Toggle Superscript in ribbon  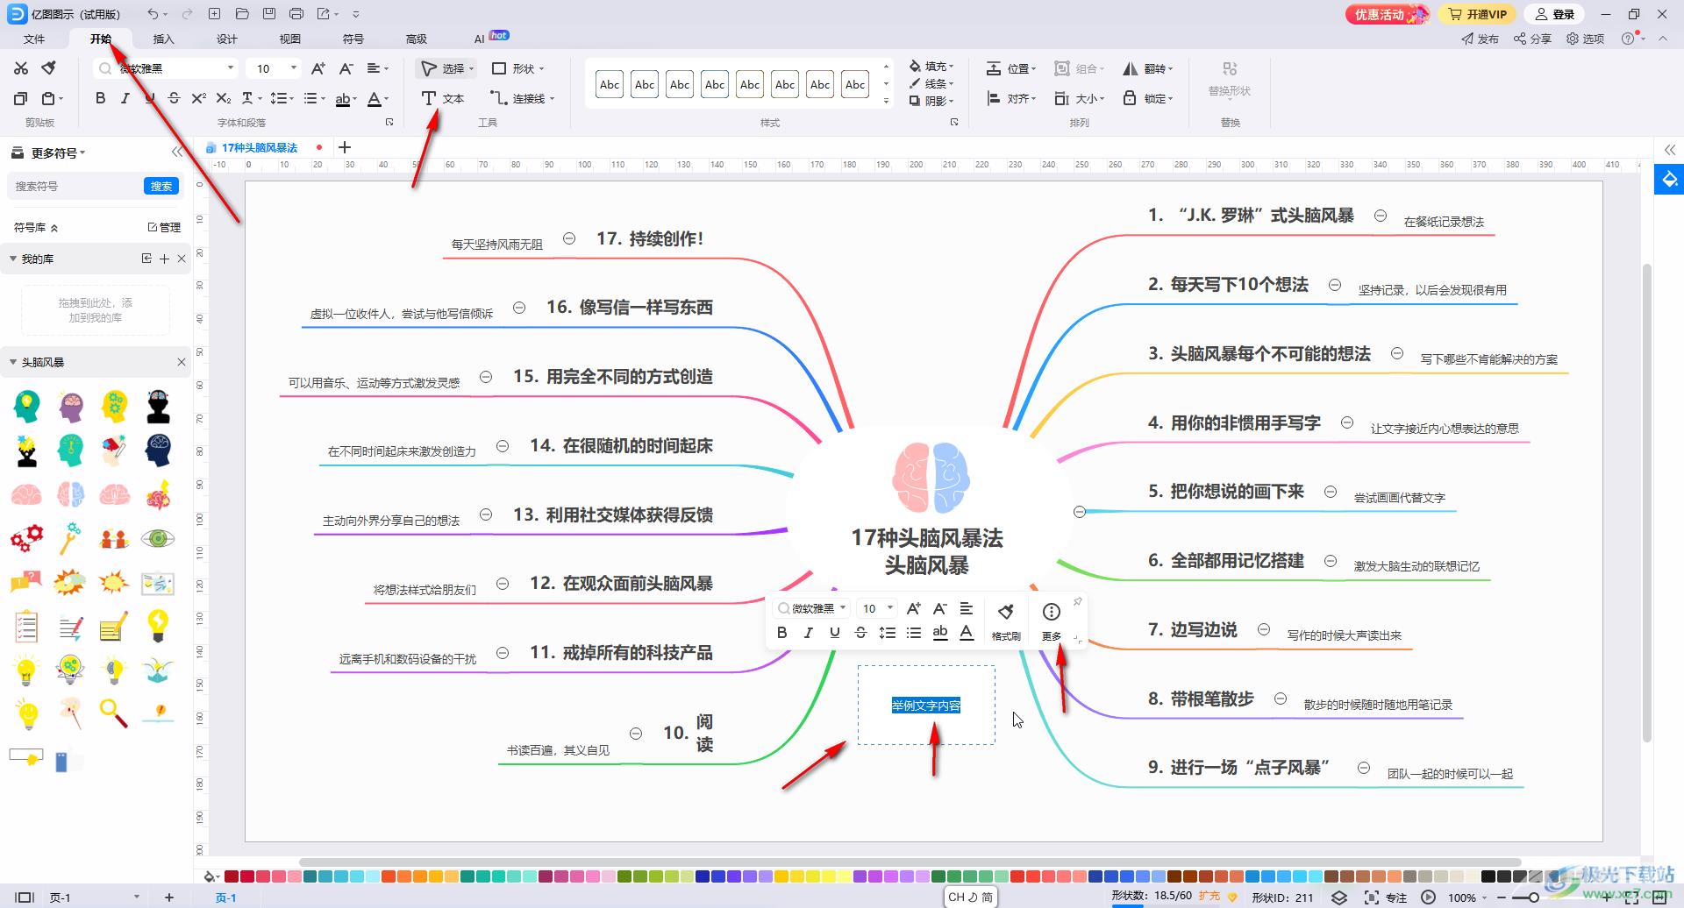coord(199,98)
